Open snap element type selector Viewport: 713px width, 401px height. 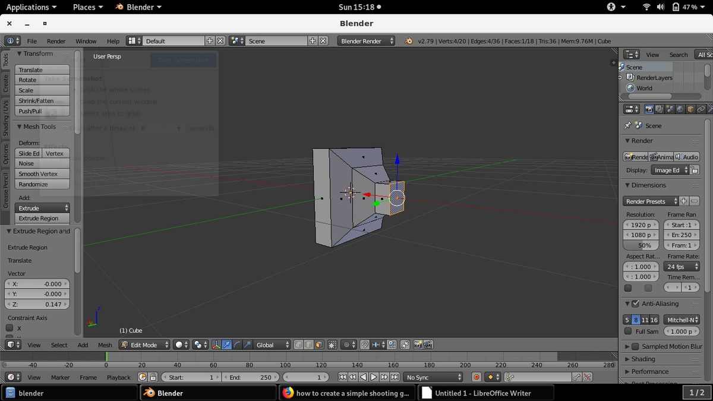(x=377, y=345)
